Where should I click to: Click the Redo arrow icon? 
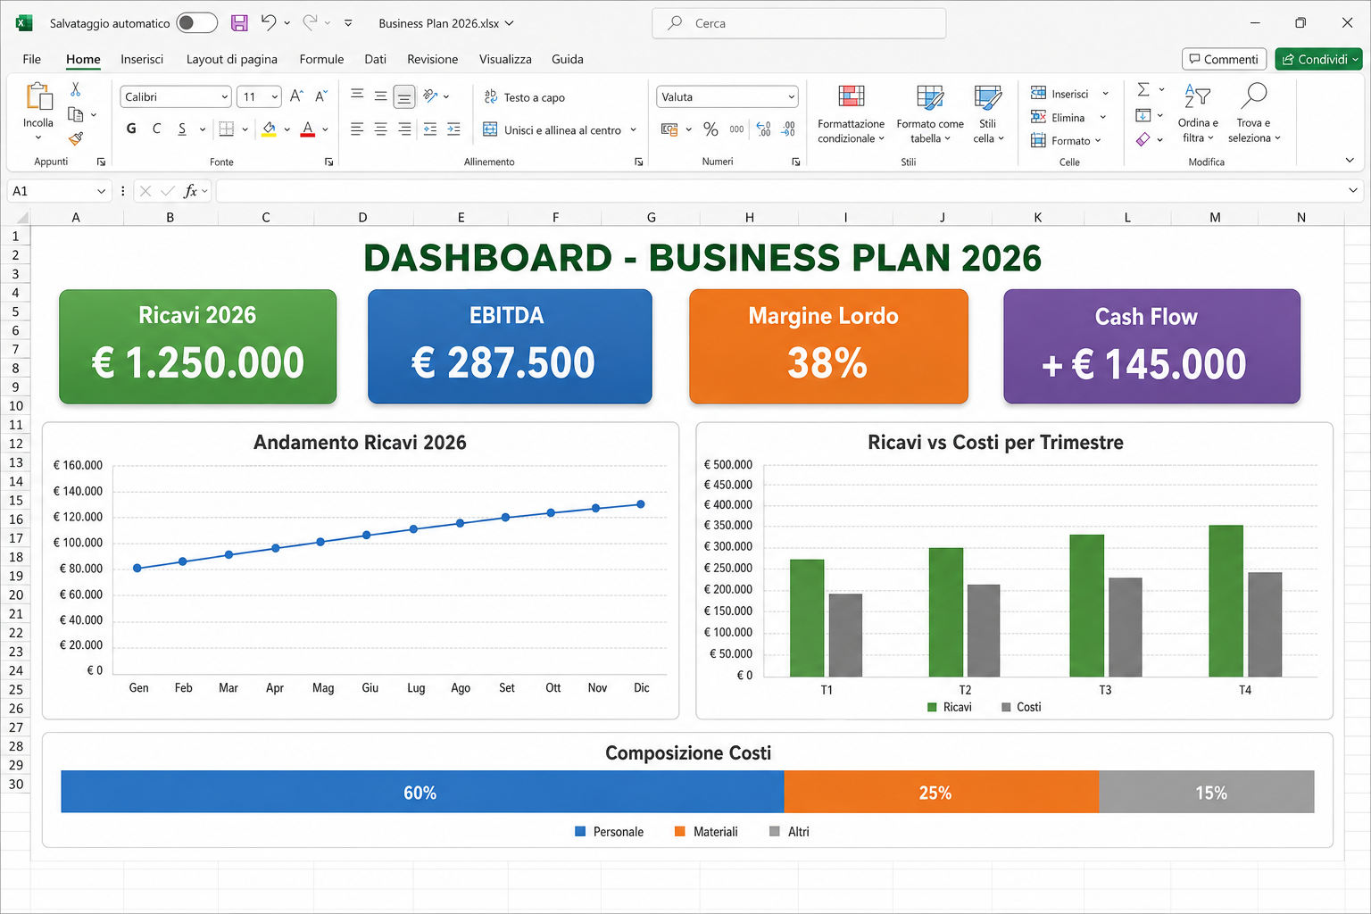(x=310, y=22)
